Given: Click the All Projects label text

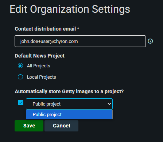Looking at the screenshot, I should 39,66.
